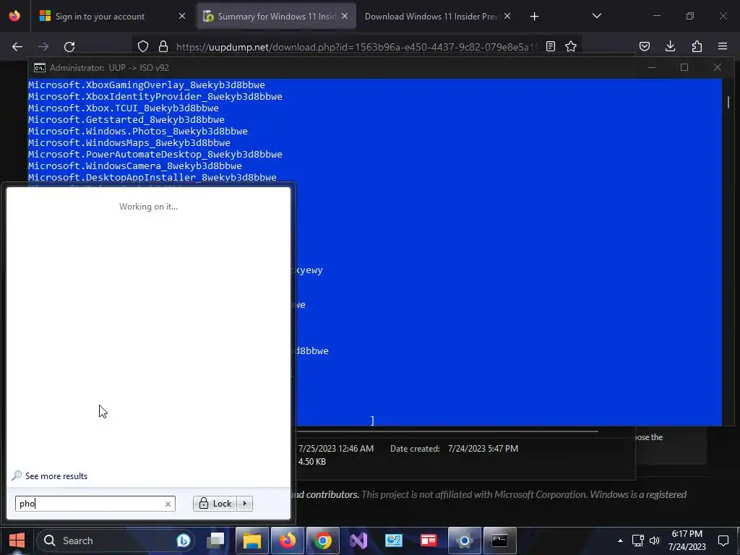The width and height of the screenshot is (740, 555).
Task: Show site security padlock information
Action: [x=163, y=46]
